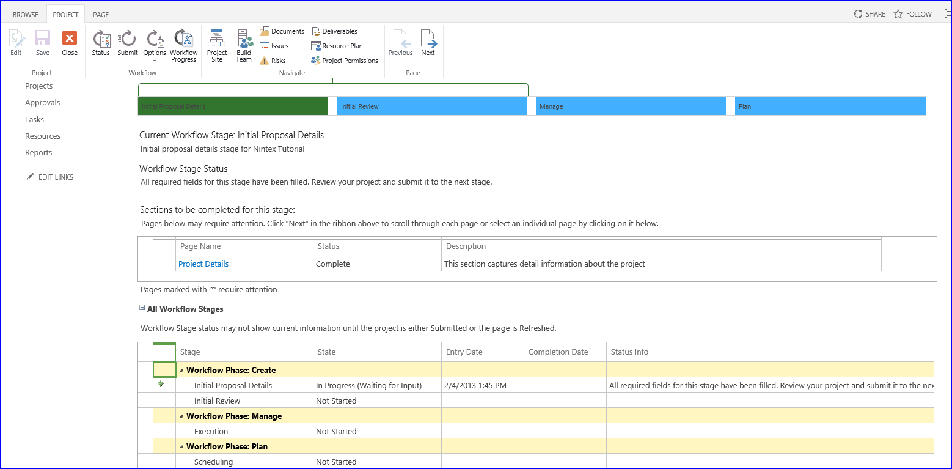This screenshot has height=469, width=952.
Task: Open the Project Details page link
Action: (x=203, y=264)
